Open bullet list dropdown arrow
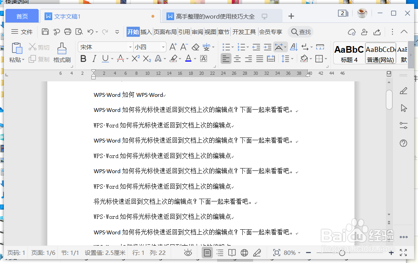The width and height of the screenshot is (418, 263). (233, 47)
